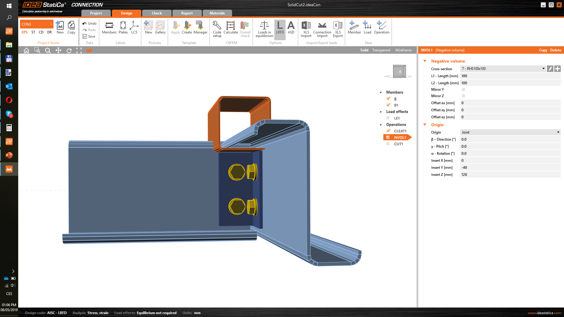Toggle Mirror Y checkbox for NVOL1

pyautogui.click(x=463, y=90)
